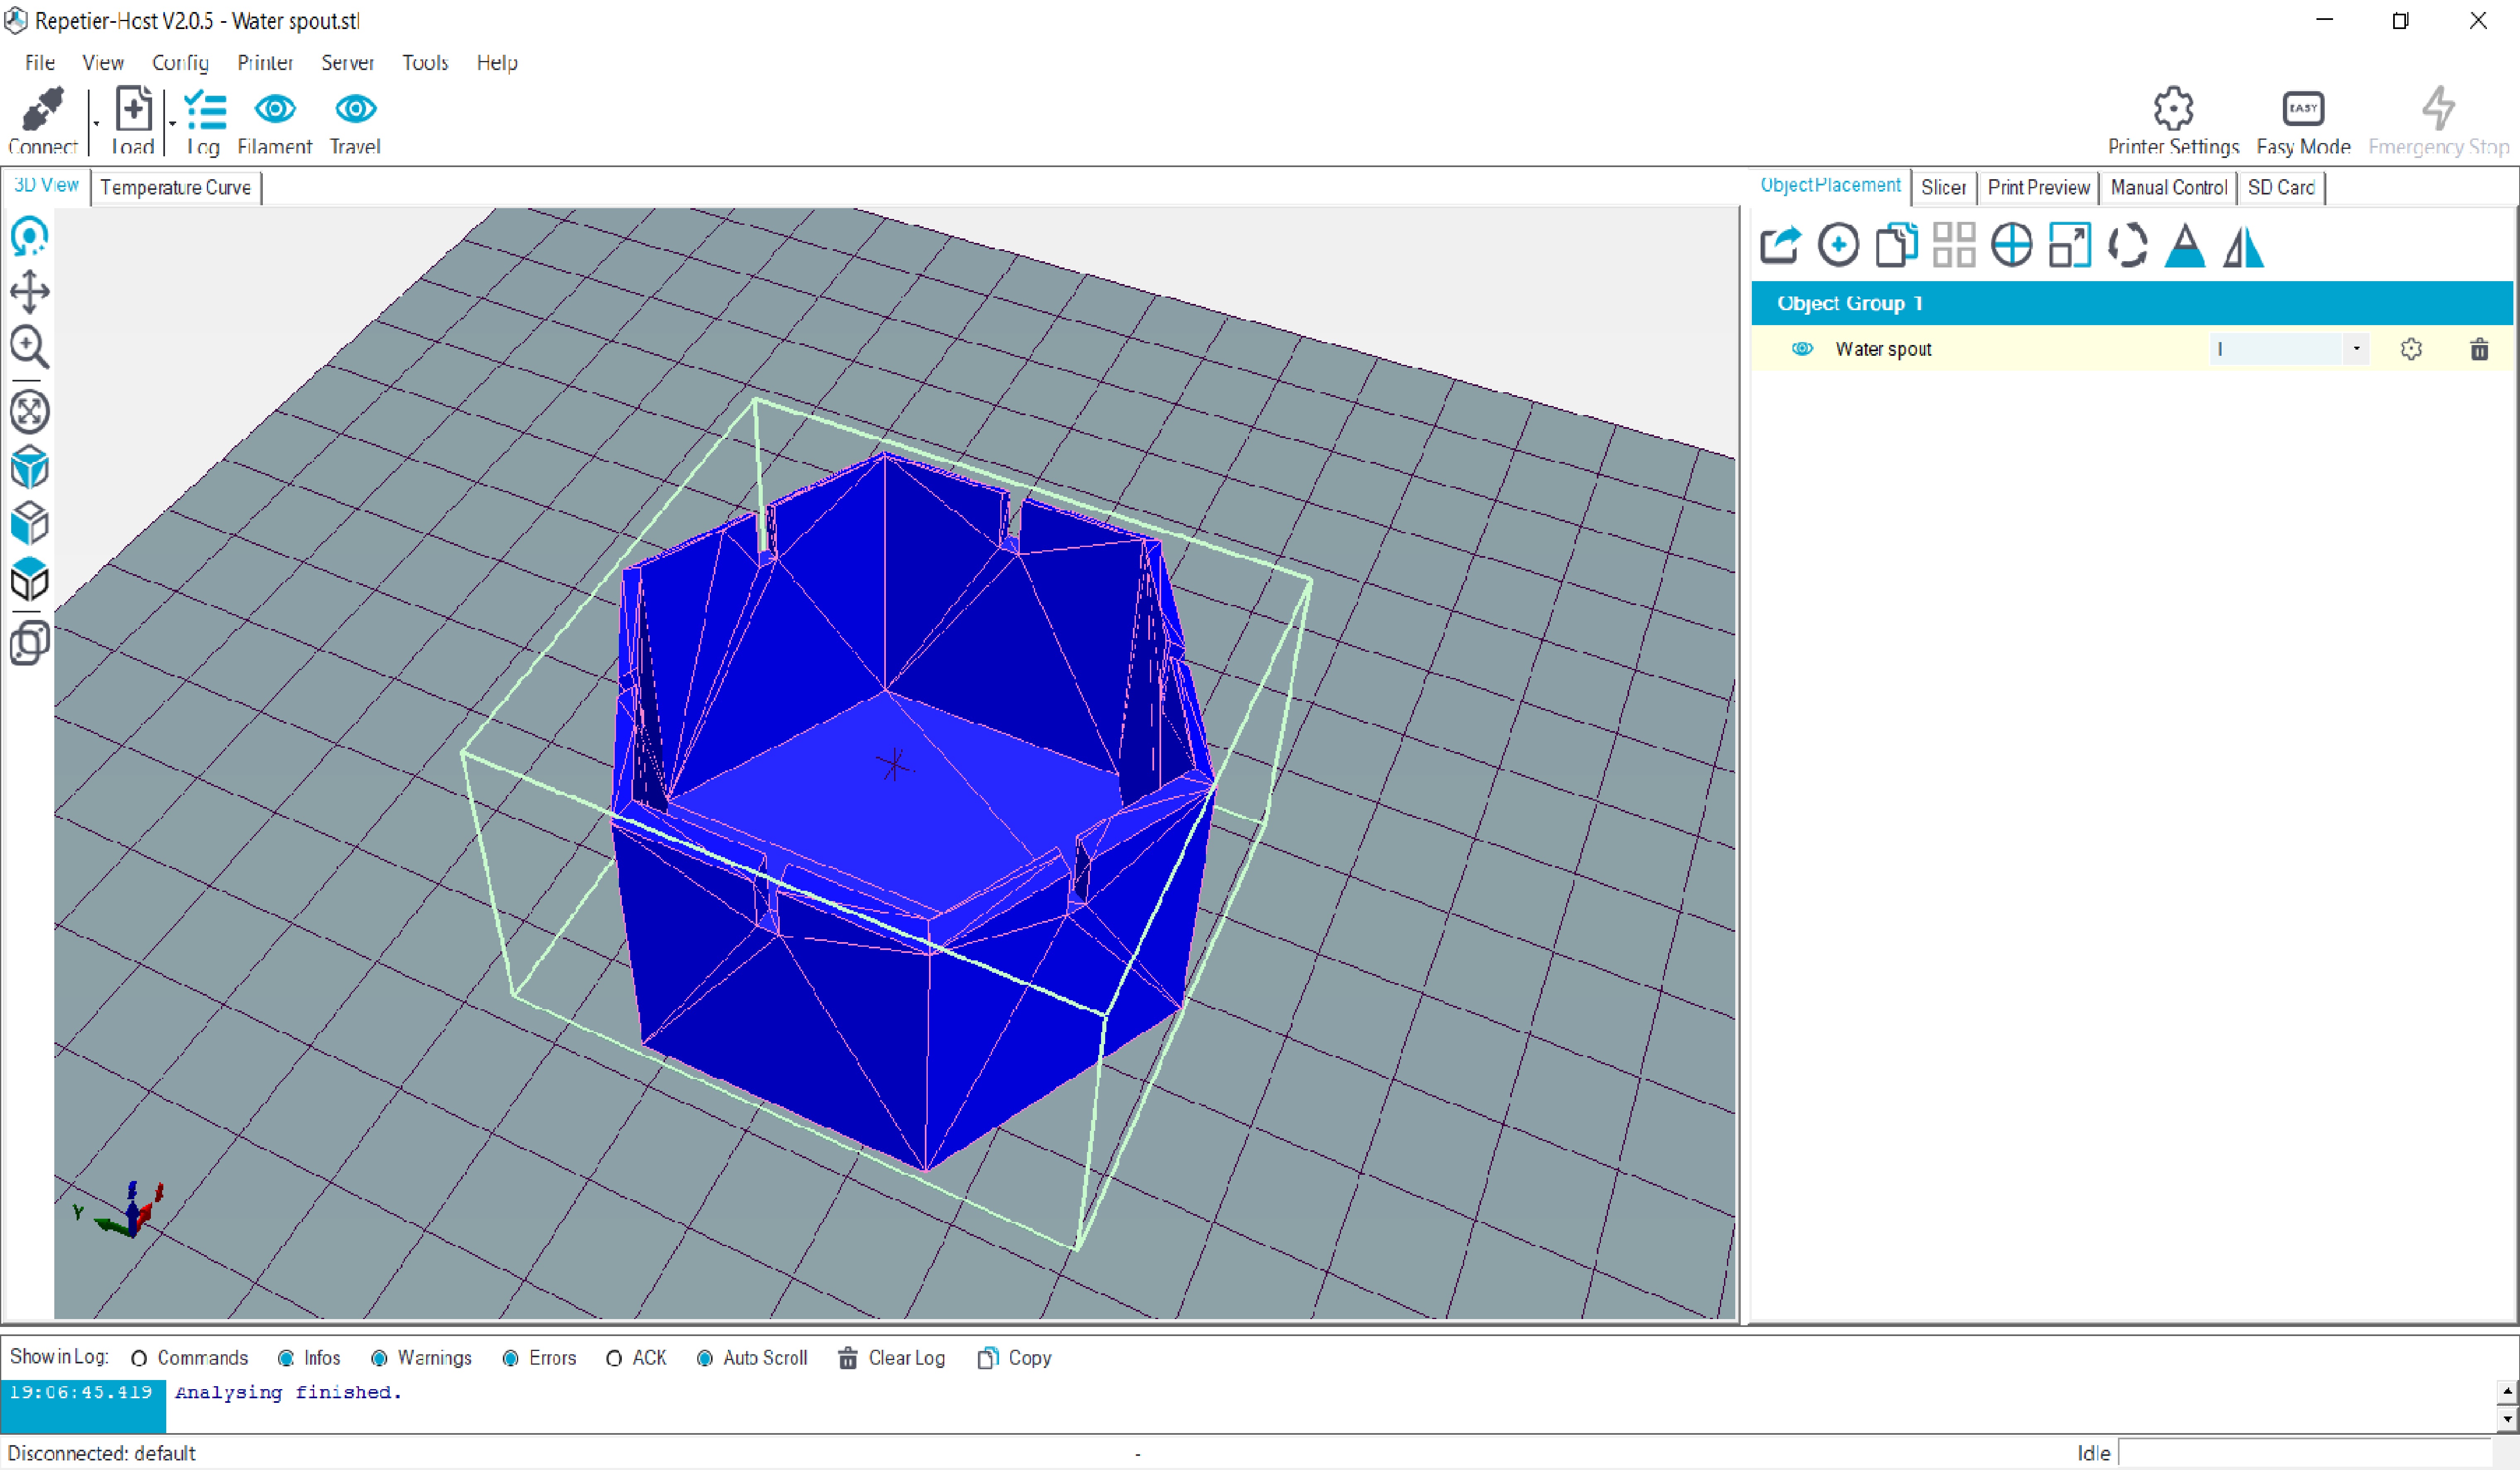Screen dimensions: 2520x1470
Task: Select the Rotate view tool
Action: pos(30,238)
